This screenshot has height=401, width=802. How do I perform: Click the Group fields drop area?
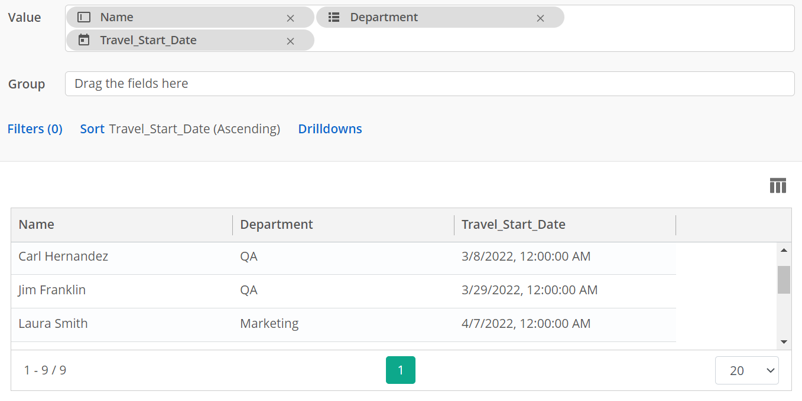(x=429, y=84)
